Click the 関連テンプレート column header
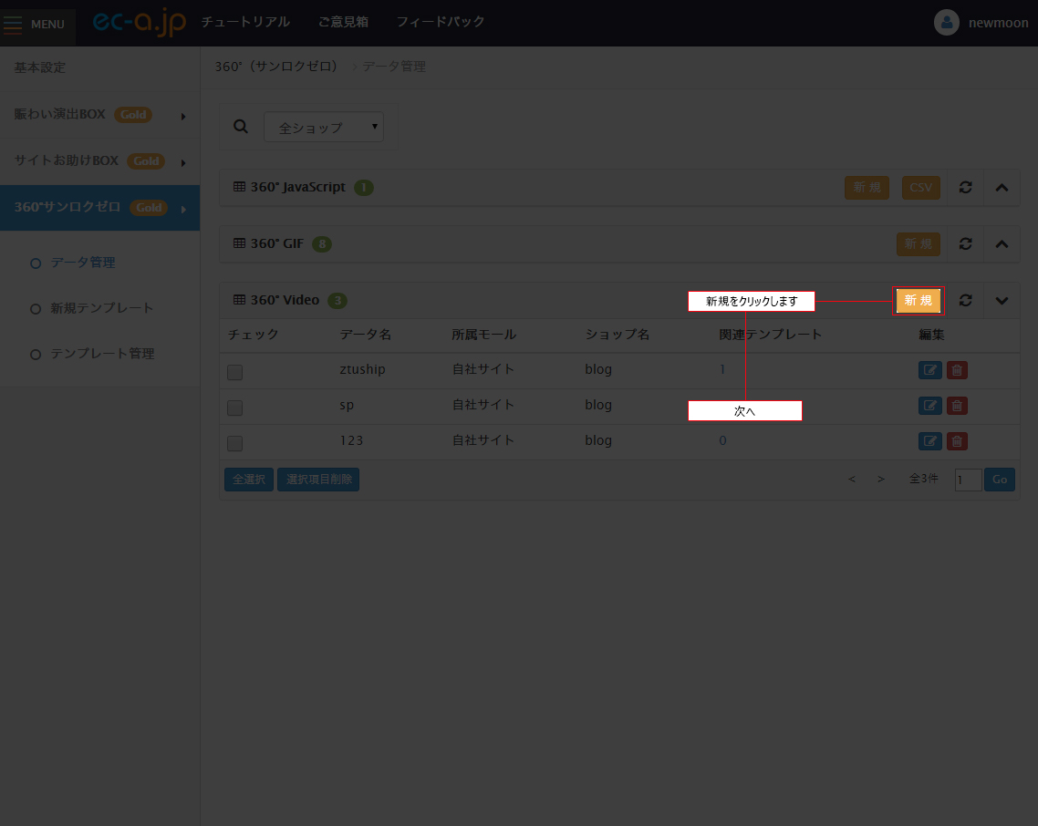Viewport: 1038px width, 826px height. click(x=770, y=335)
